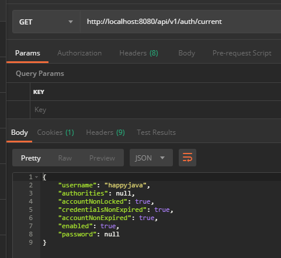This screenshot has width=281, height=258.
Task: Click the "accountNonExpired" key
Action: 95,218
